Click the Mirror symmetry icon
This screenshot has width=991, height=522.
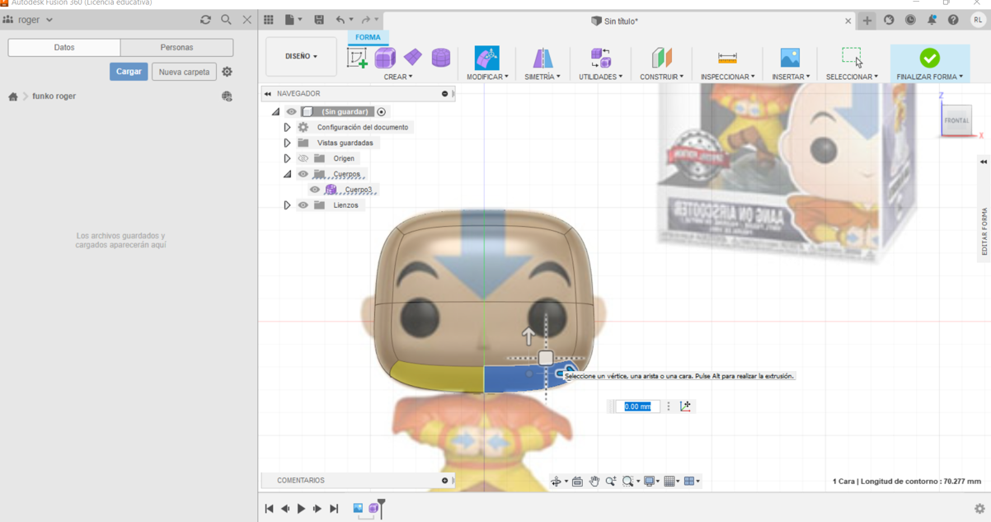point(542,58)
